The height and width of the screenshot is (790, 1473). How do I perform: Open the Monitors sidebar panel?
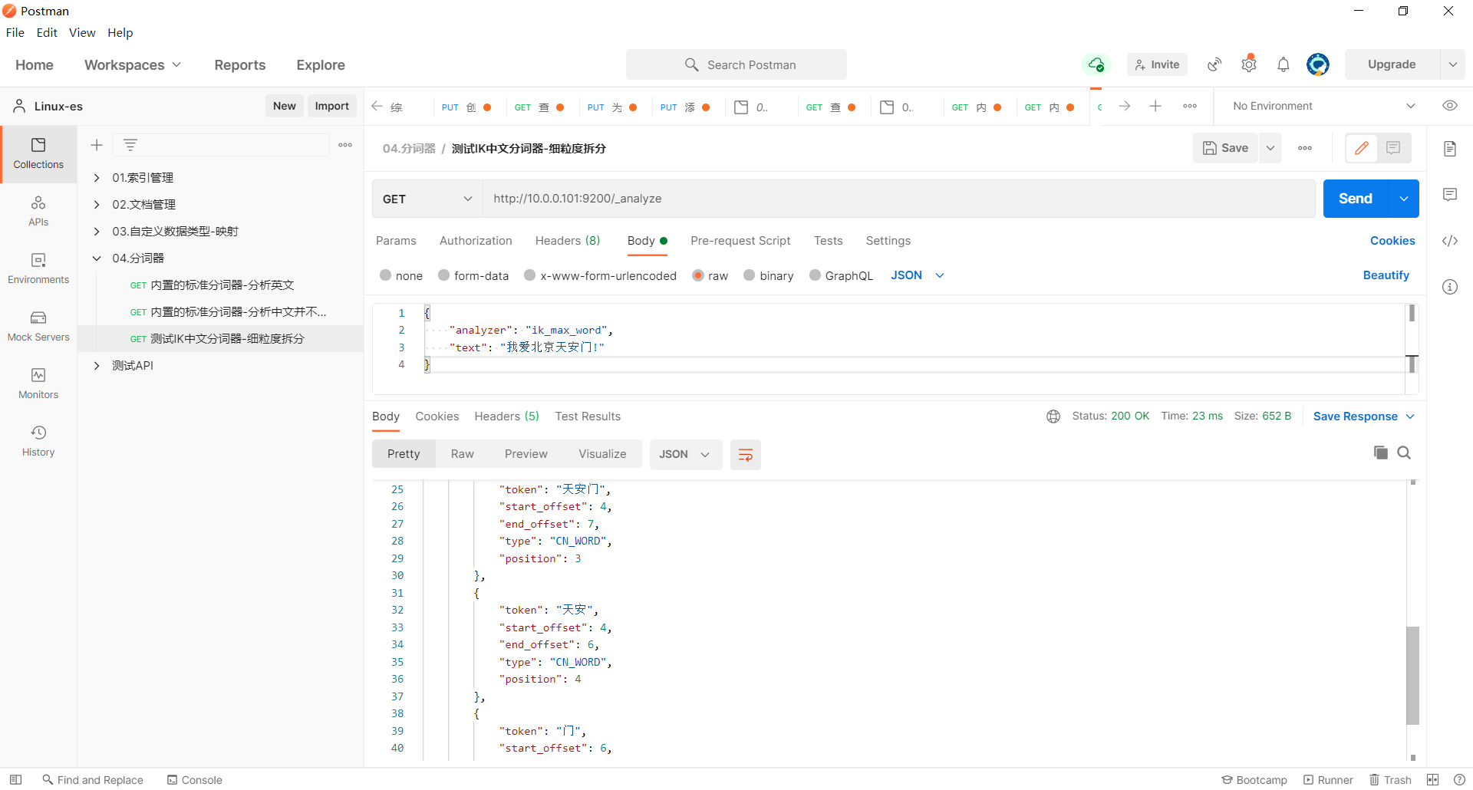coord(38,383)
